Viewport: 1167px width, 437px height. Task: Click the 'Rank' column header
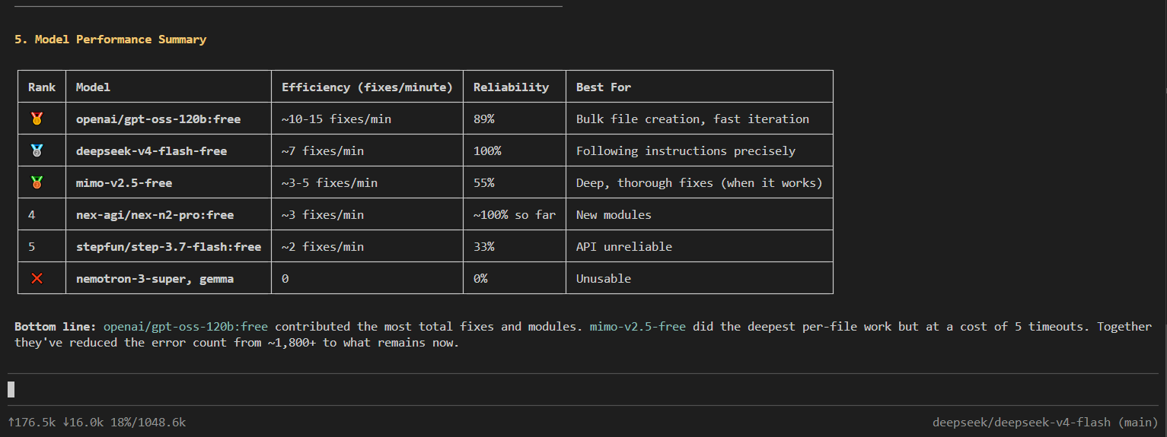42,87
